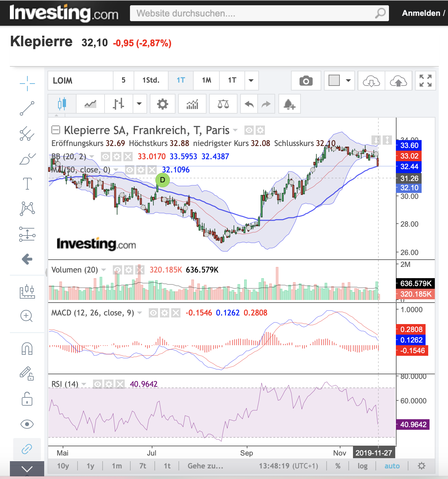
Task: Collapse the chart legend with the minus box
Action: [x=56, y=130]
